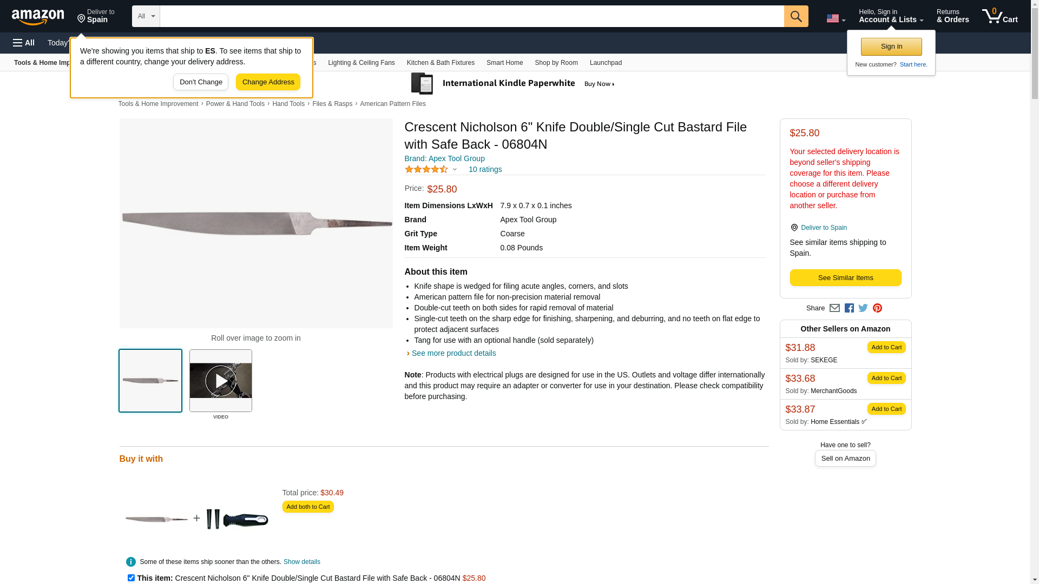The height and width of the screenshot is (584, 1039).
Task: Open the search category All dropdown
Action: pos(146,16)
